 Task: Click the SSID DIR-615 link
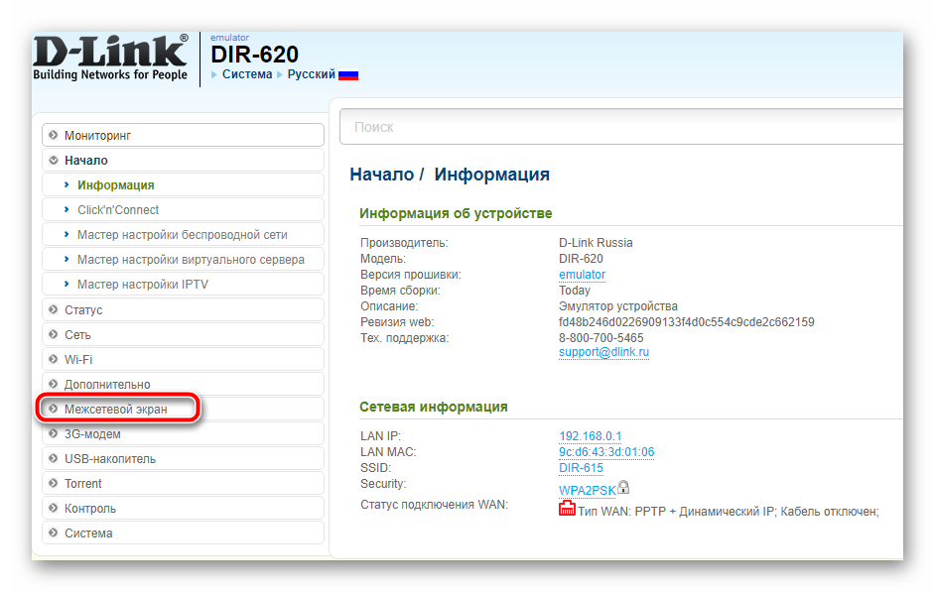pos(581,468)
